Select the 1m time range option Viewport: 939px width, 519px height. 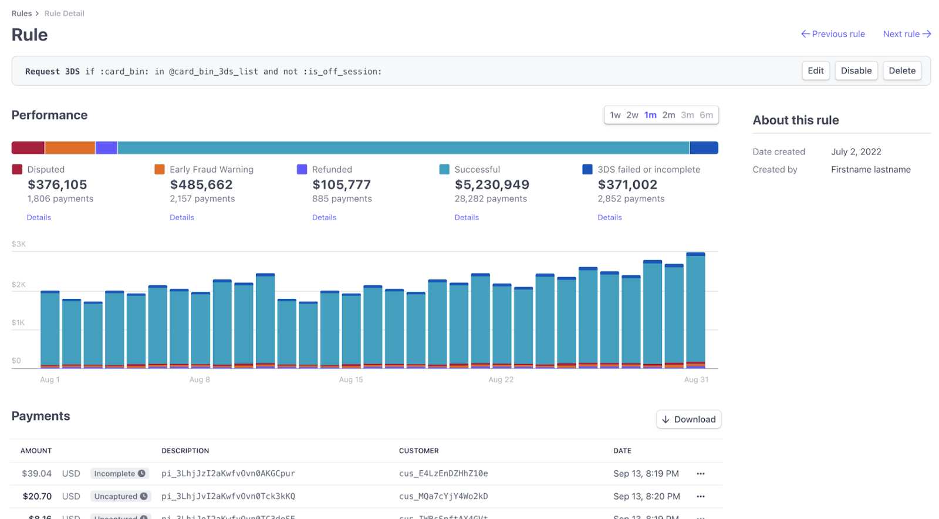[x=650, y=115]
